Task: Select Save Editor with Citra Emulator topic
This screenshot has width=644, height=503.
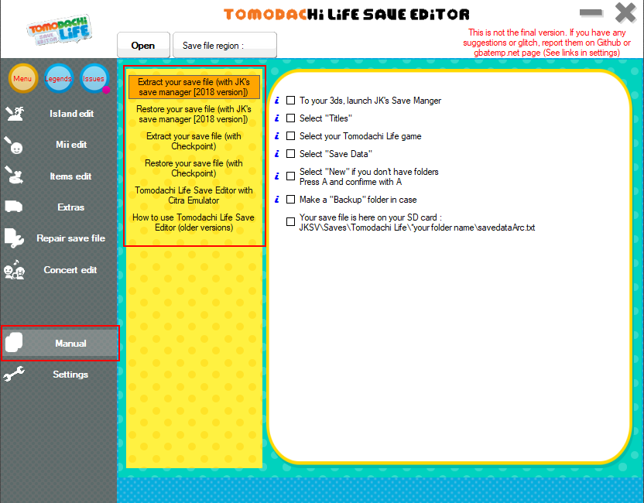Action: (x=194, y=196)
